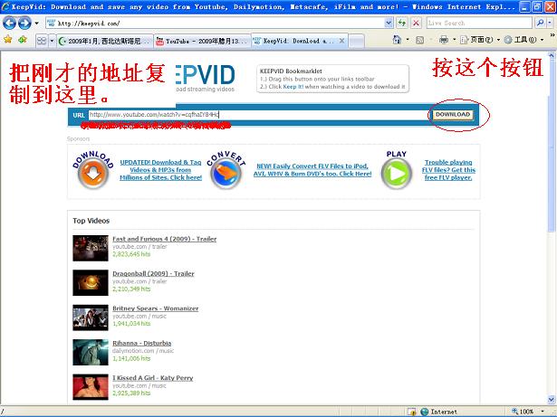Click the 'Top Videos' heading text
The height and width of the screenshot is (417, 557).
pos(91,221)
